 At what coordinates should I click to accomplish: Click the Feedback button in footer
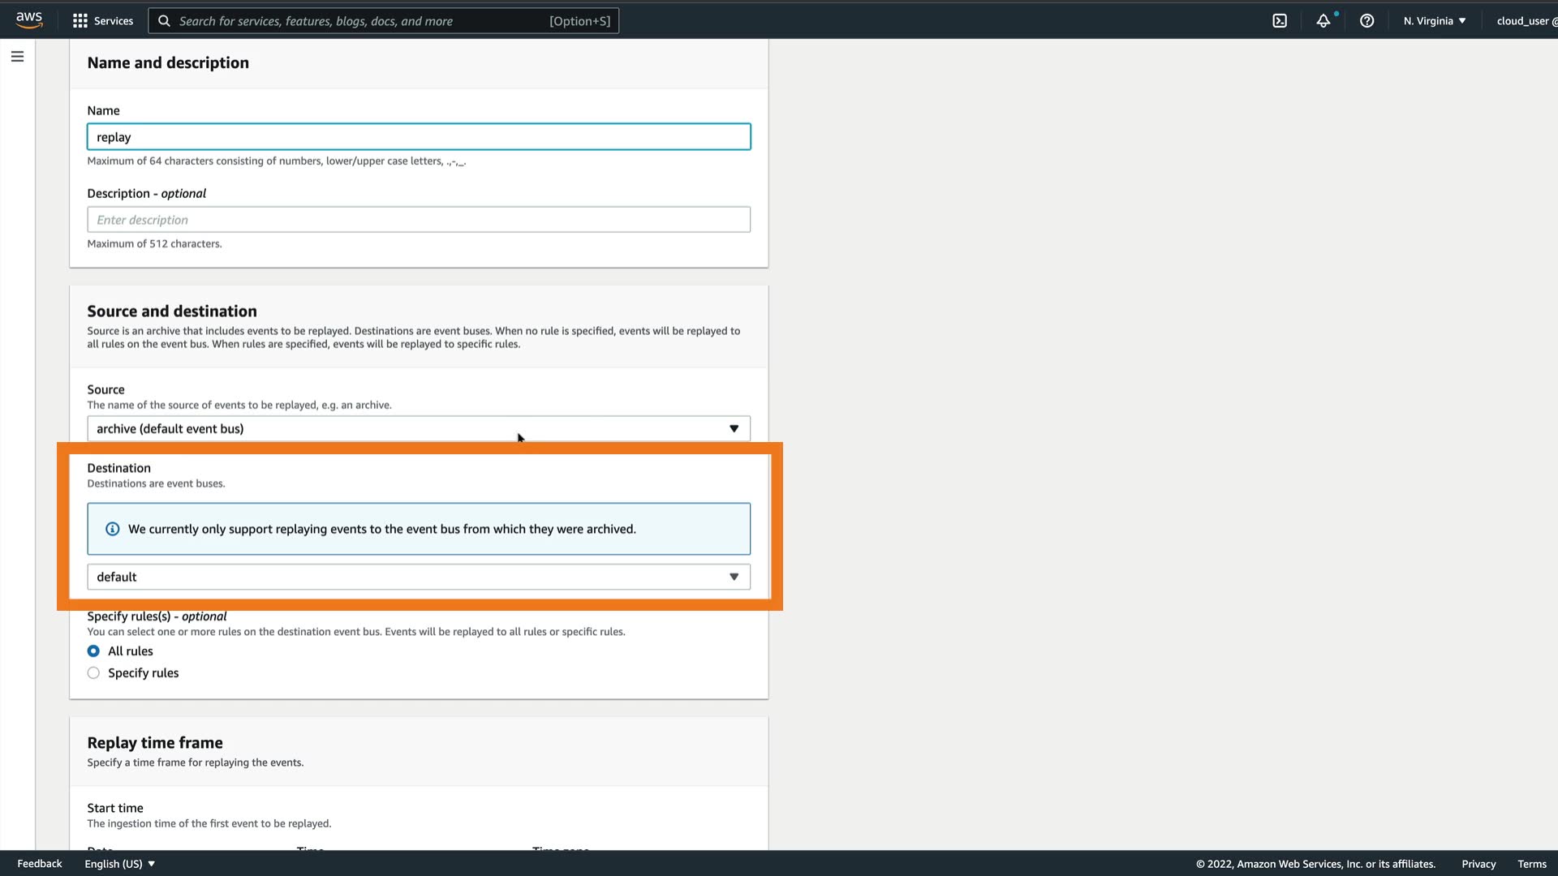[x=39, y=864]
